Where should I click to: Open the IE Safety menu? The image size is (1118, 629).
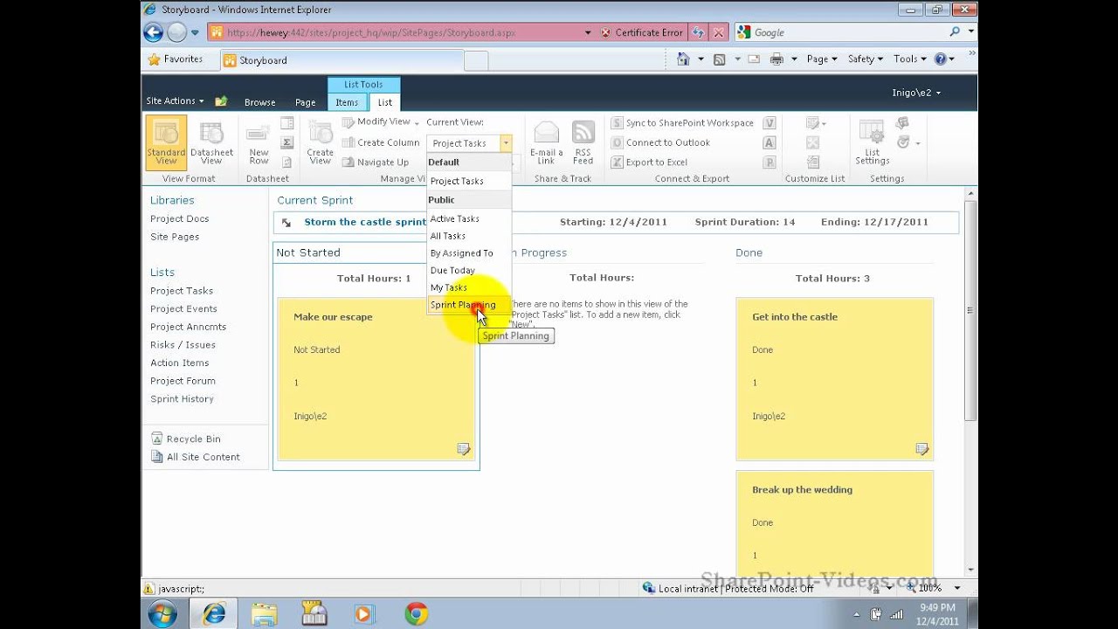866,59
